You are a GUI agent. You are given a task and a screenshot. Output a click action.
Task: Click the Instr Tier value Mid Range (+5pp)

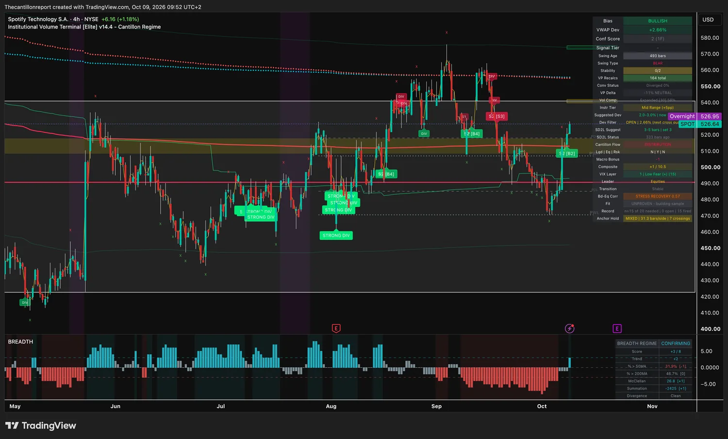(658, 108)
